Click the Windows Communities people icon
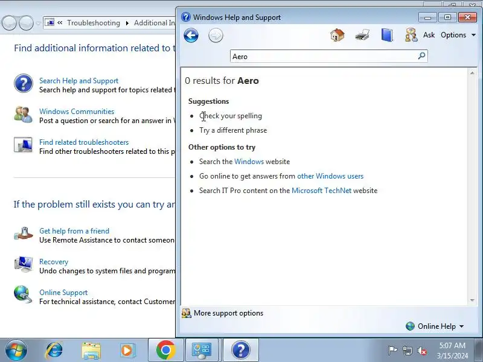This screenshot has height=362, width=483. point(23,114)
